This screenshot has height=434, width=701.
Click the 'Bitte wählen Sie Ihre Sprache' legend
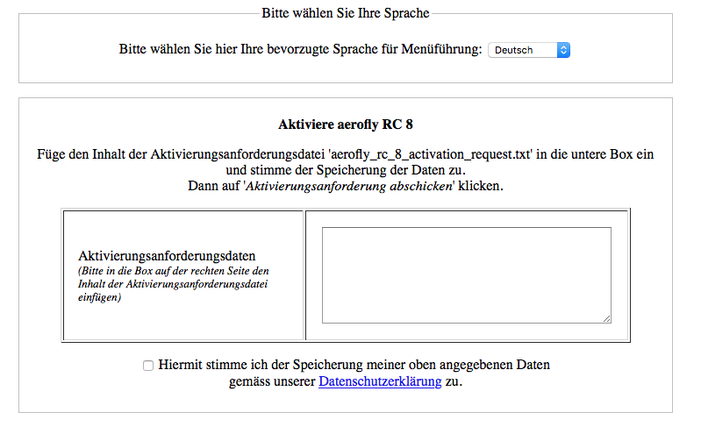[x=346, y=13]
